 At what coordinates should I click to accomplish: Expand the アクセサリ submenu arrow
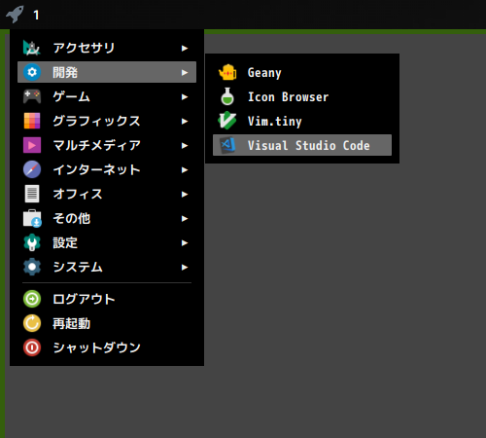[185, 49]
